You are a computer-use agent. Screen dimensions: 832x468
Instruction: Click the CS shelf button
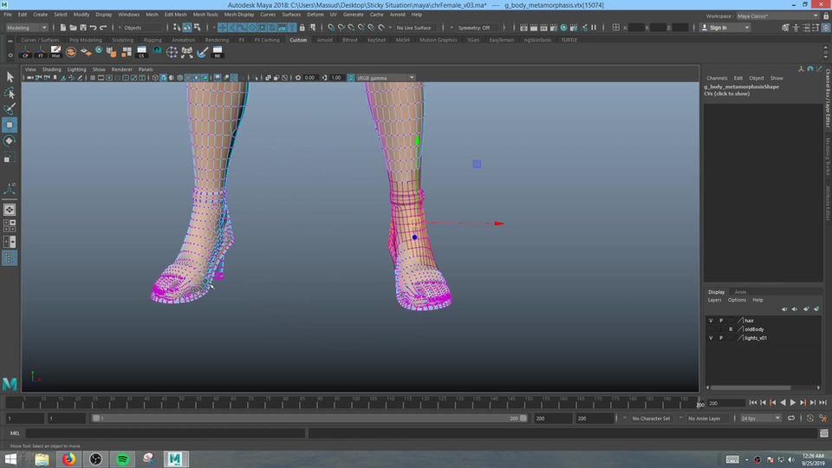click(x=143, y=52)
